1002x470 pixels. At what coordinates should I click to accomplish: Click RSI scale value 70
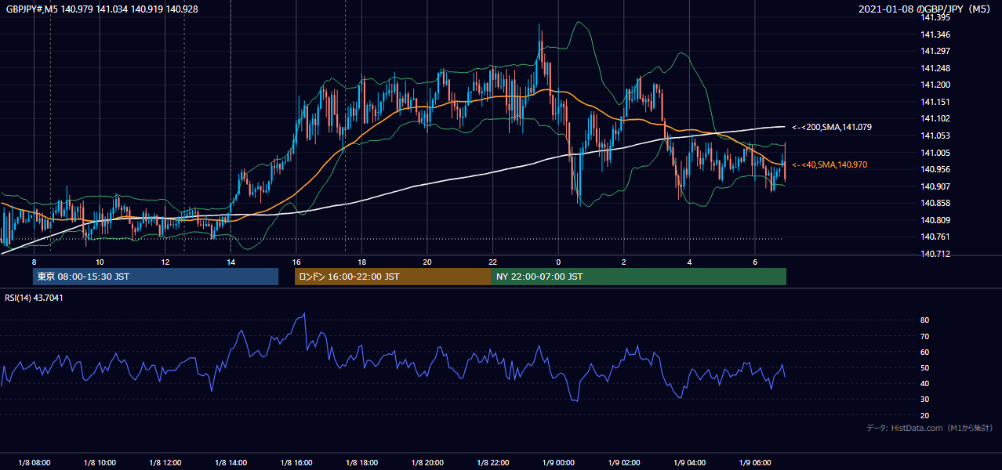click(x=925, y=336)
